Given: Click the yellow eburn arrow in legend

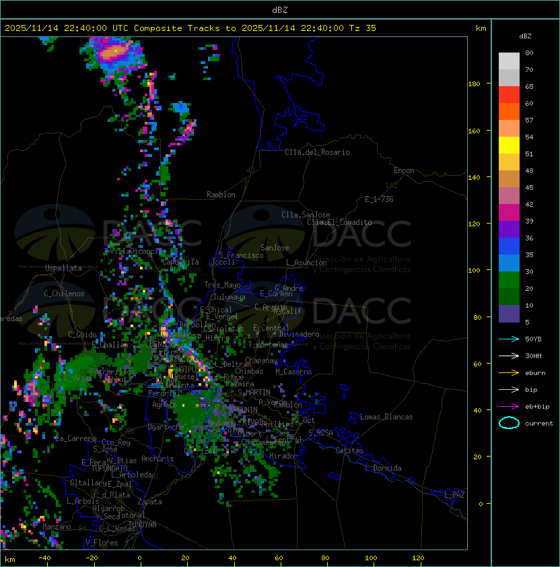Looking at the screenshot, I should [509, 372].
